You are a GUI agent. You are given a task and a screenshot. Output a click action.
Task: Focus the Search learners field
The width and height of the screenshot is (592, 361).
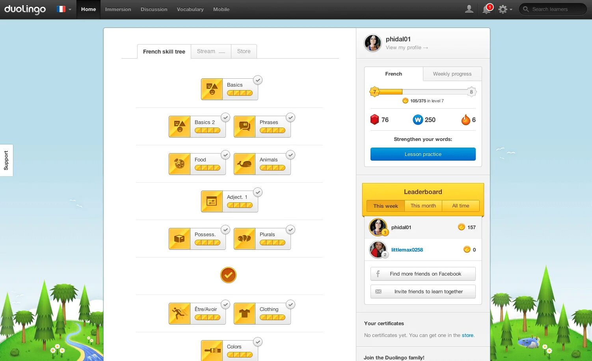tap(553, 9)
